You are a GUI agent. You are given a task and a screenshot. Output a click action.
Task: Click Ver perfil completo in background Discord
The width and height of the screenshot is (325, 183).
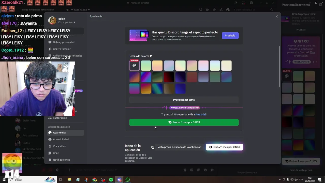247,173
